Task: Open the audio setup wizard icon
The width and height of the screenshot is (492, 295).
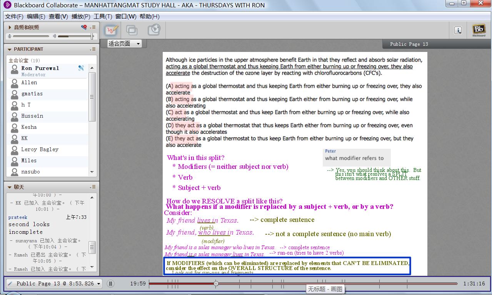Action: (84, 27)
